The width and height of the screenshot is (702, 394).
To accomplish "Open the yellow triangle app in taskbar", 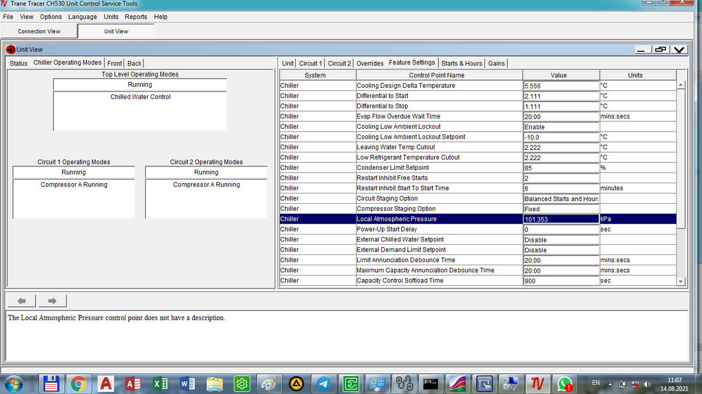I will [x=296, y=384].
